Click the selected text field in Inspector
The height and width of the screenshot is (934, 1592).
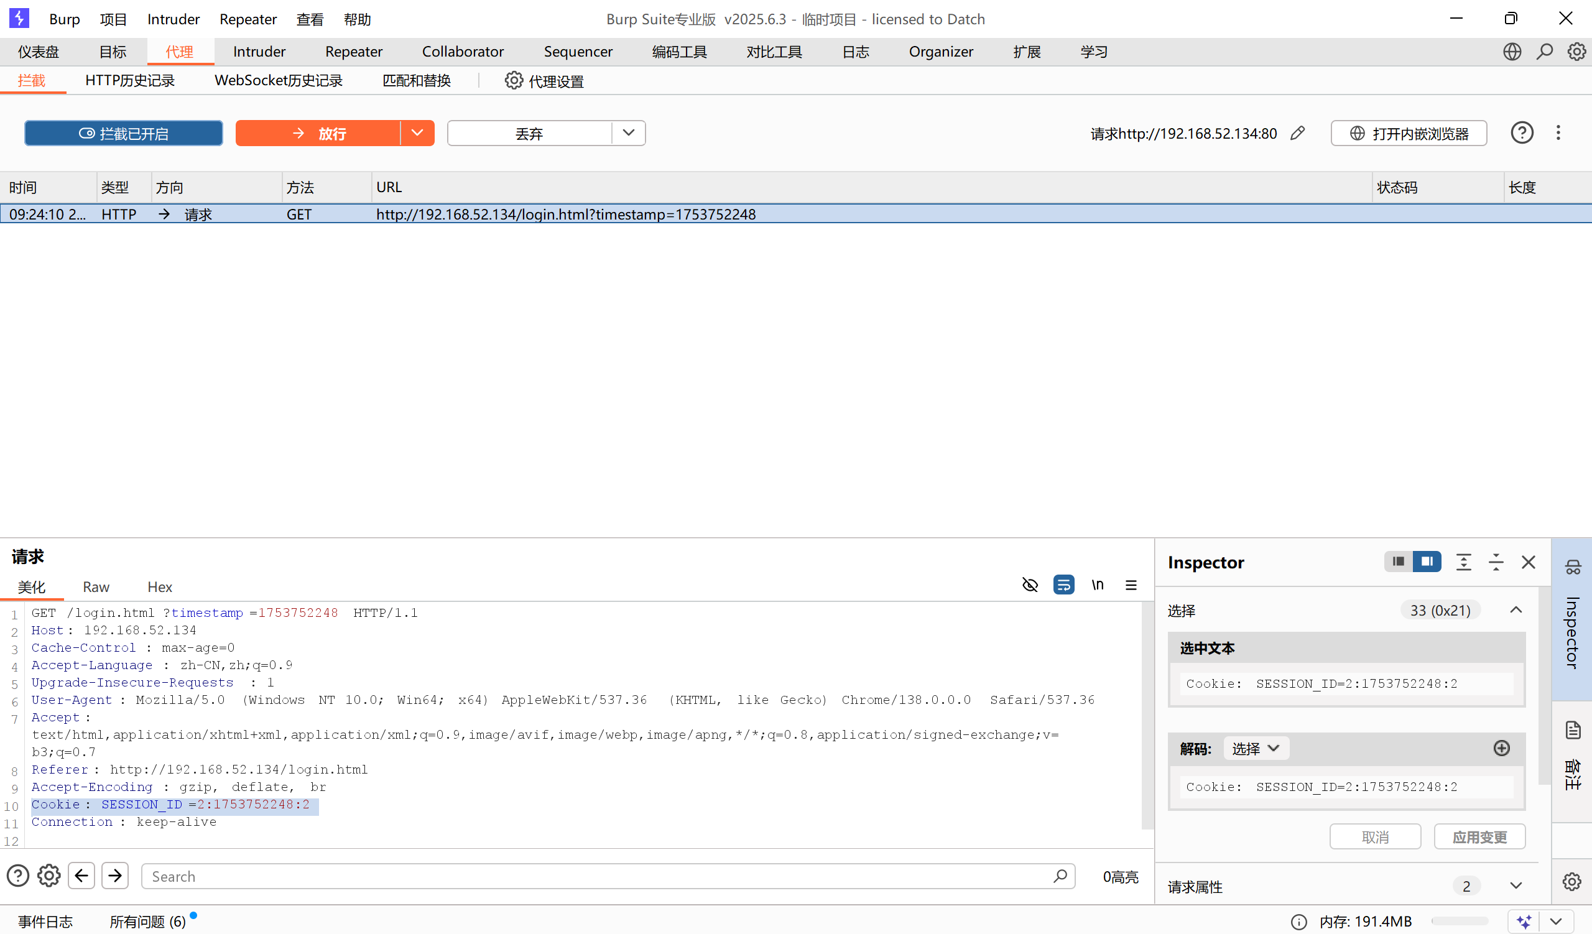tap(1346, 683)
